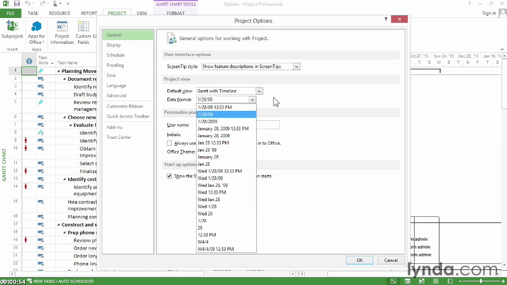Open Apps for Office icon
Image resolution: width=507 pixels, height=285 pixels.
pos(36,26)
